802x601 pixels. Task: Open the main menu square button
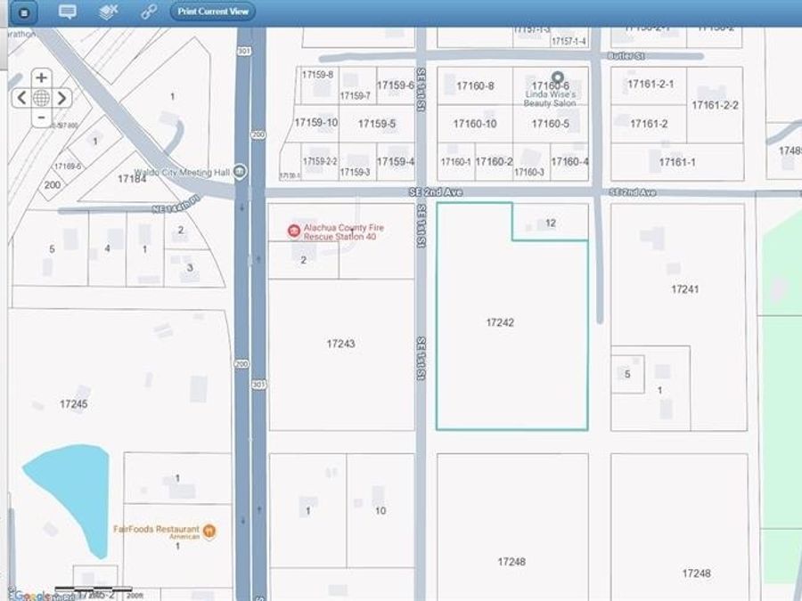tap(24, 12)
